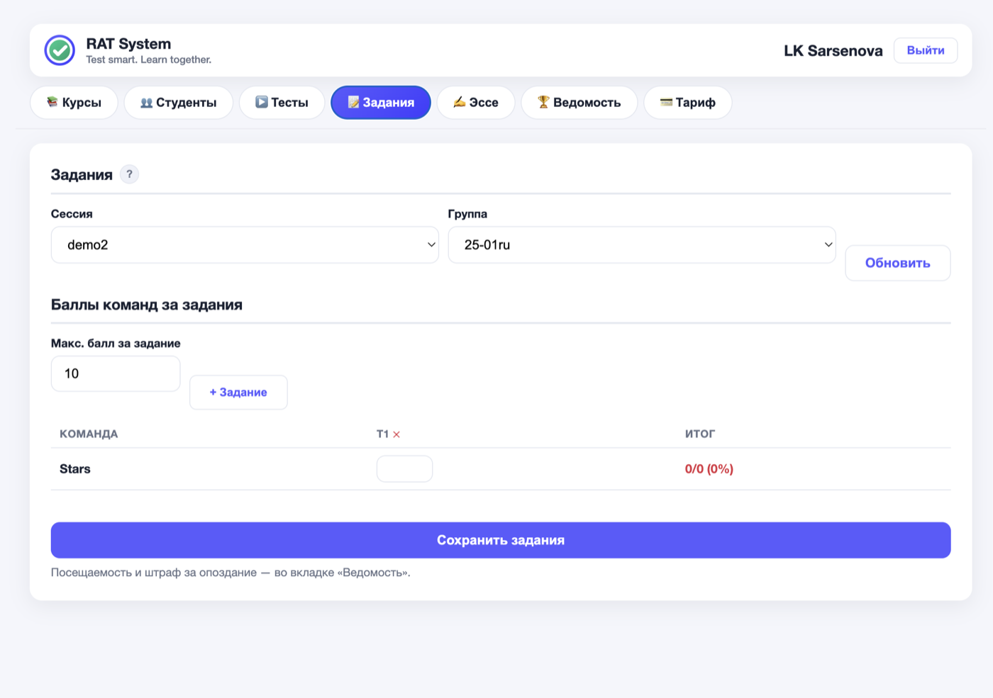
Task: Add a task with + Задание button
Action: click(238, 393)
